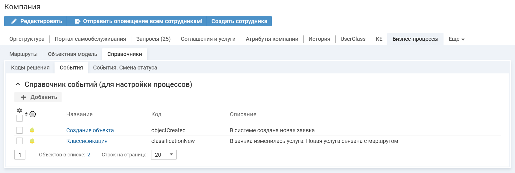The height and width of the screenshot is (173, 515).
Task: Collapse the Справочник событий section chevron
Action: 18,84
